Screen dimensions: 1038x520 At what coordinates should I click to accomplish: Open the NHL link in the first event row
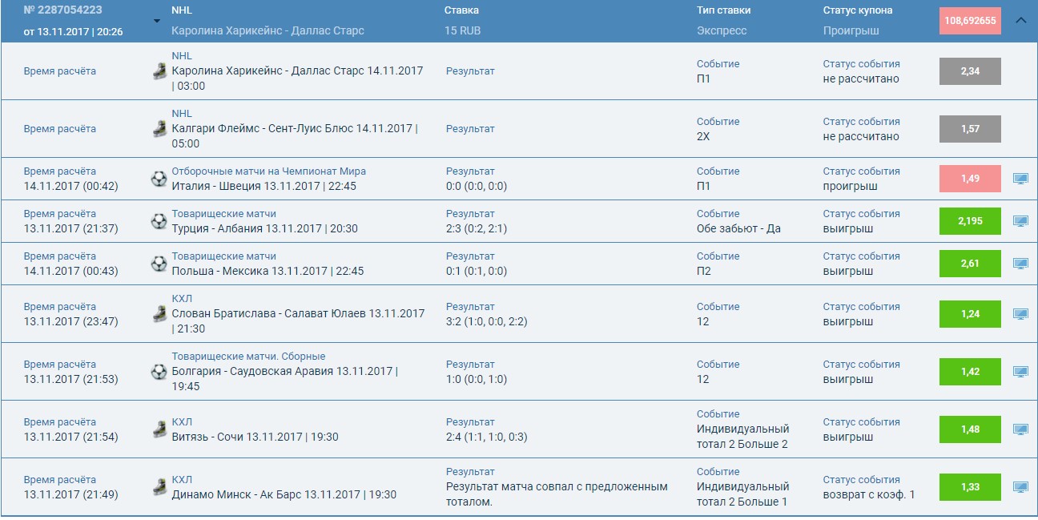(x=182, y=55)
